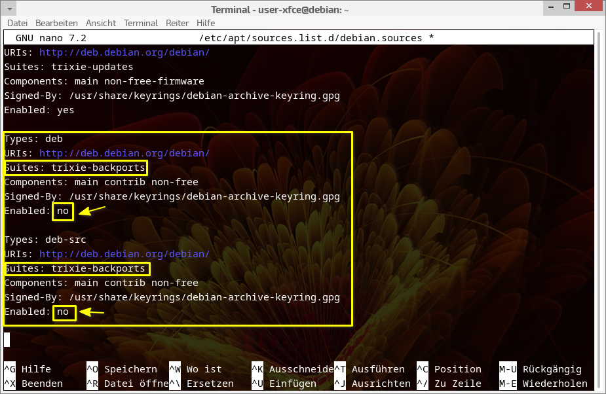The height and width of the screenshot is (394, 606).
Task: Click the terminal vertical scrollbar
Action: coord(599,211)
